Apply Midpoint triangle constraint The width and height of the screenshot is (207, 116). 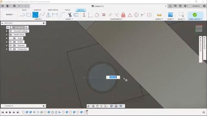pos(130,15)
